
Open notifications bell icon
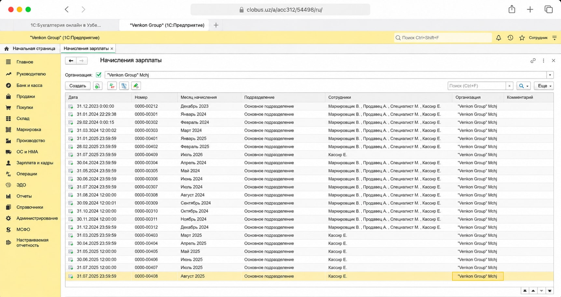pyautogui.click(x=498, y=38)
